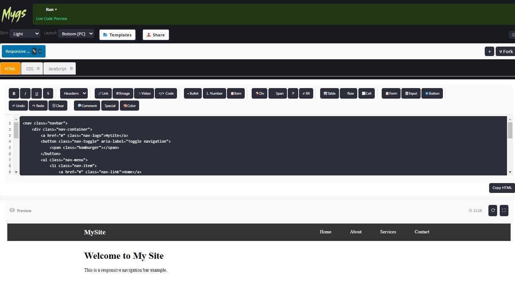Switch to the CSS tab
515x285 pixels.
pyautogui.click(x=30, y=68)
